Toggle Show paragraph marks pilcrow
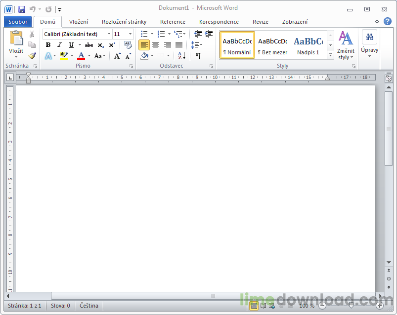The width and height of the screenshot is (397, 315). 198,56
